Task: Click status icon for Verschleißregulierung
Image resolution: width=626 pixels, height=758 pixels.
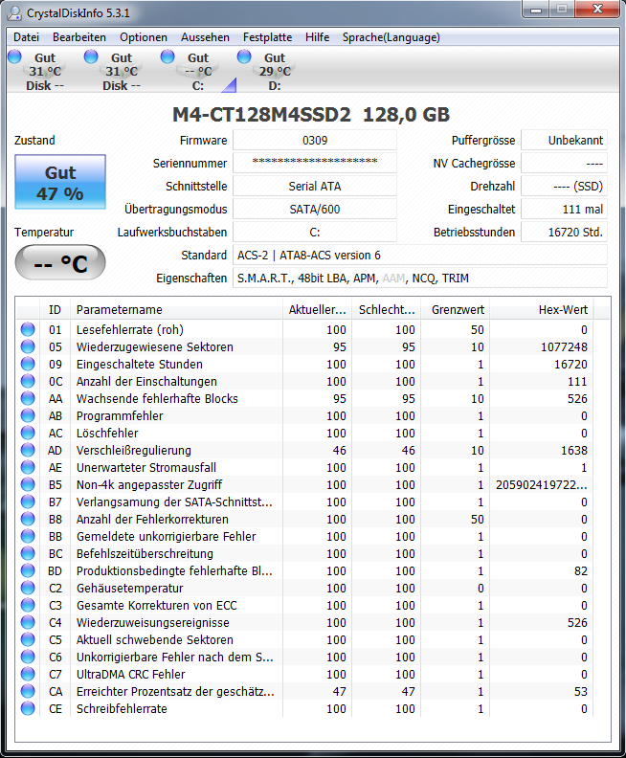Action: (28, 450)
